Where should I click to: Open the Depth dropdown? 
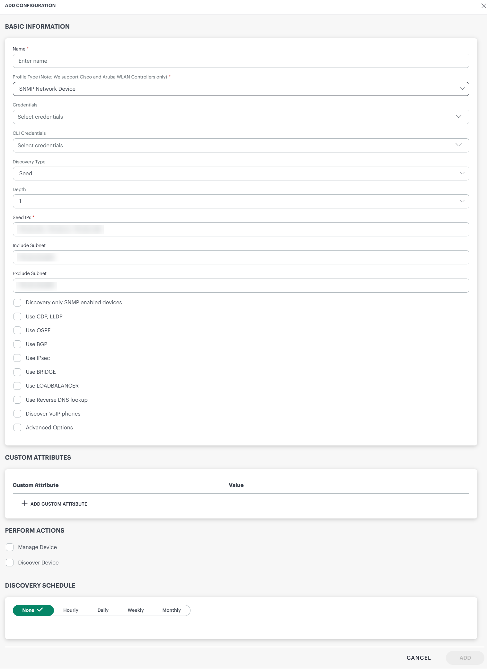point(241,201)
